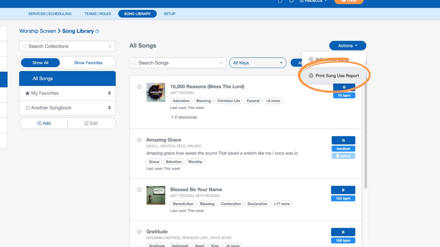This screenshot has width=440, height=247.
Task: Expand +17 more tags on Blessed Be Your Name
Action: click(282, 204)
